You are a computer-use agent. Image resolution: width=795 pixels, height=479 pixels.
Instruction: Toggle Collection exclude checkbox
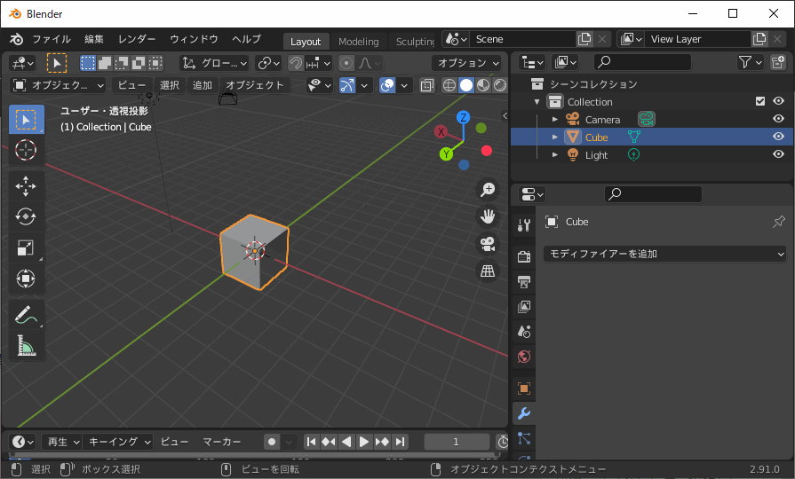pyautogui.click(x=760, y=101)
